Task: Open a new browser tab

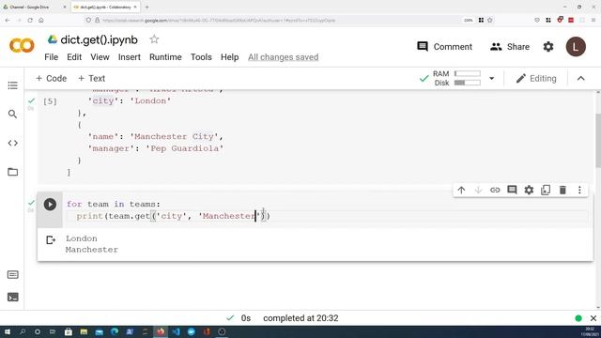Action: pos(146,7)
